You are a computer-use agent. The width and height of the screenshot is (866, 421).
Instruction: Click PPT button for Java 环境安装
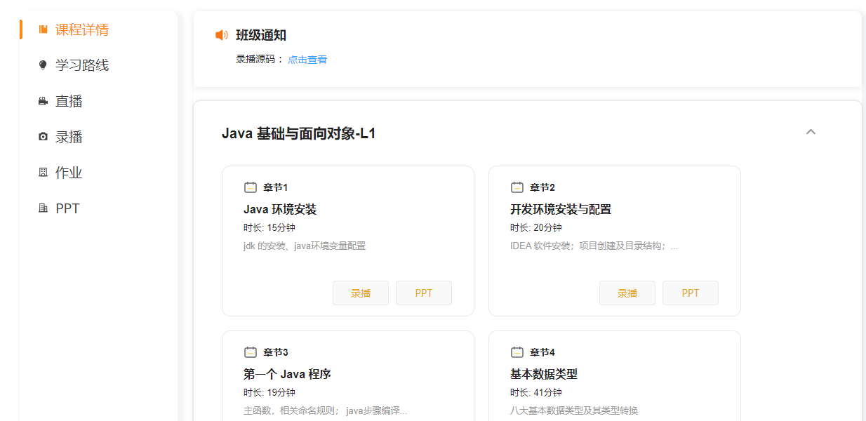coord(424,293)
